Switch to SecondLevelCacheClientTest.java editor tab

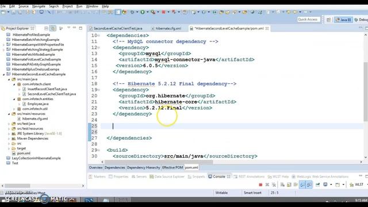click(116, 28)
